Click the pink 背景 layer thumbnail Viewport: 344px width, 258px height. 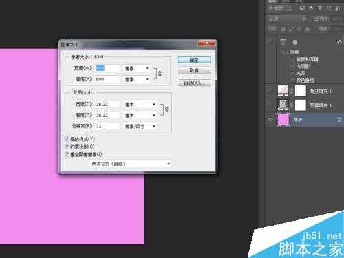pos(283,119)
